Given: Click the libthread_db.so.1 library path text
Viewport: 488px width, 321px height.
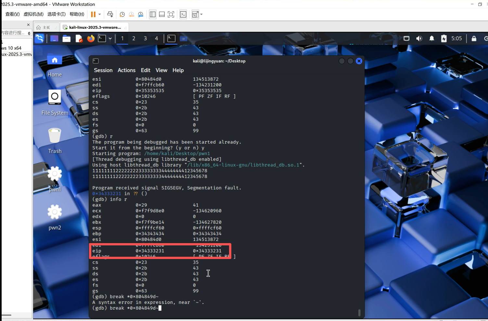Looking at the screenshot, I should (243, 165).
